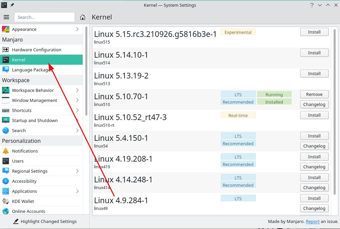
Task: Click the kernel list vertical scrollbar
Action: (335, 111)
